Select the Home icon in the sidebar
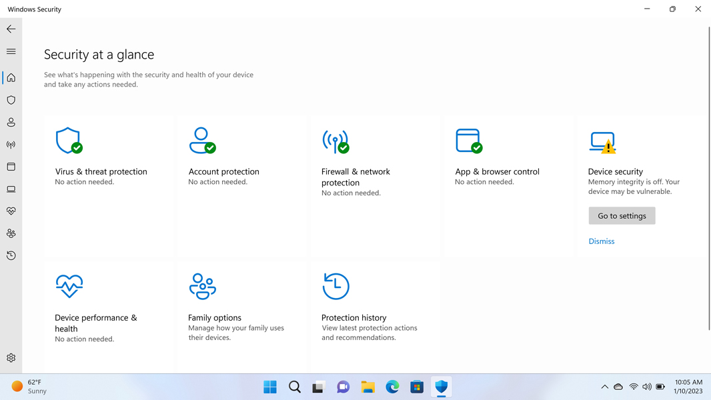This screenshot has height=400, width=711. pyautogui.click(x=11, y=77)
